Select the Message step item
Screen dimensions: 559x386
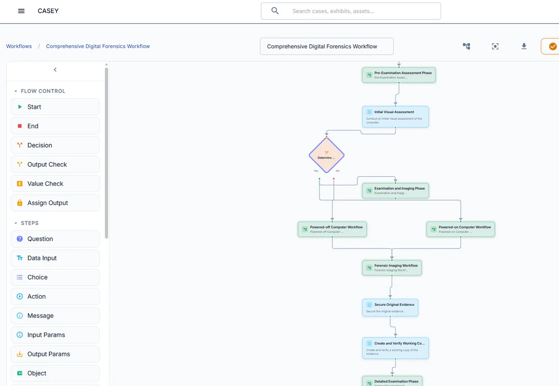[55, 316]
